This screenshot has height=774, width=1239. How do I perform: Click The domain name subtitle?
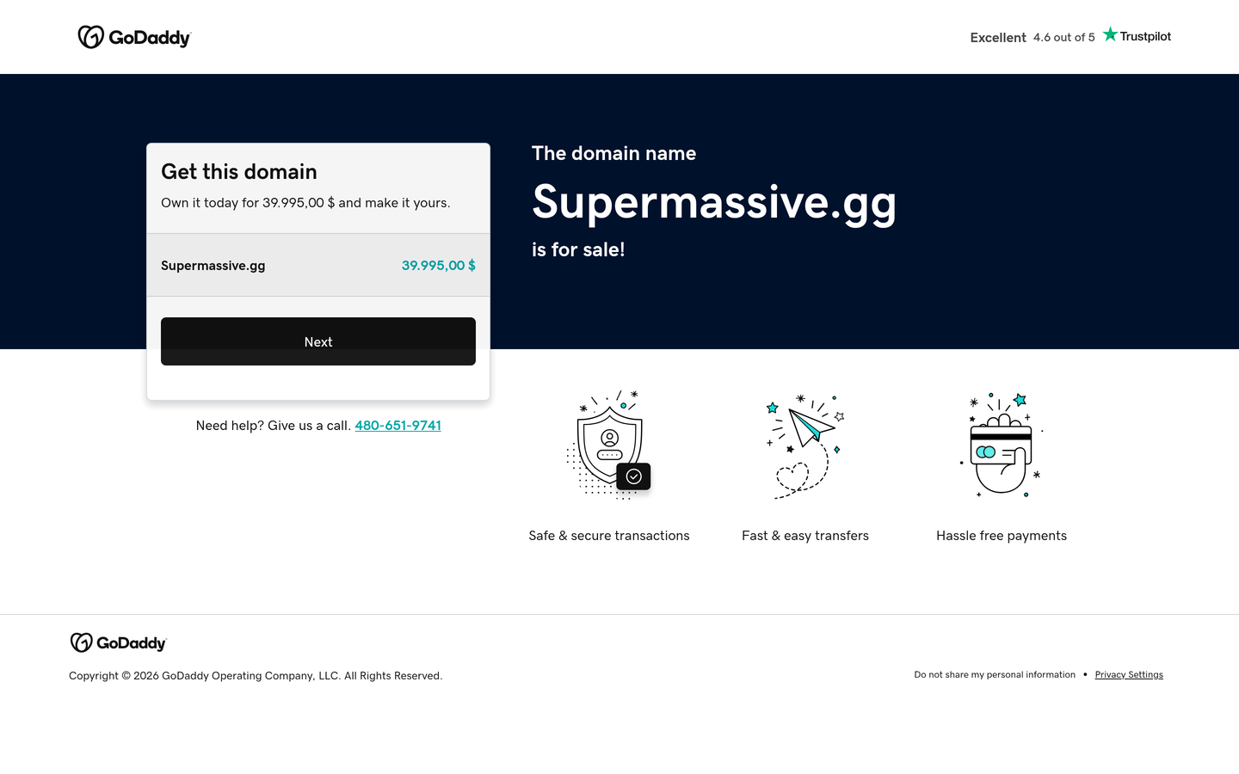[613, 153]
